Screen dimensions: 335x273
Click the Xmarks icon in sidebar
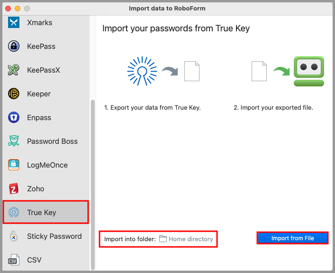click(14, 22)
